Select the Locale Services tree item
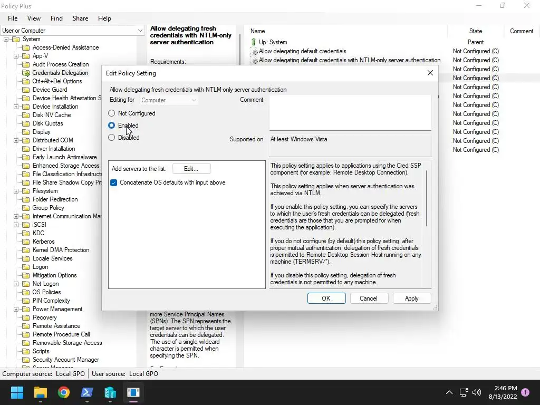 tap(52, 258)
